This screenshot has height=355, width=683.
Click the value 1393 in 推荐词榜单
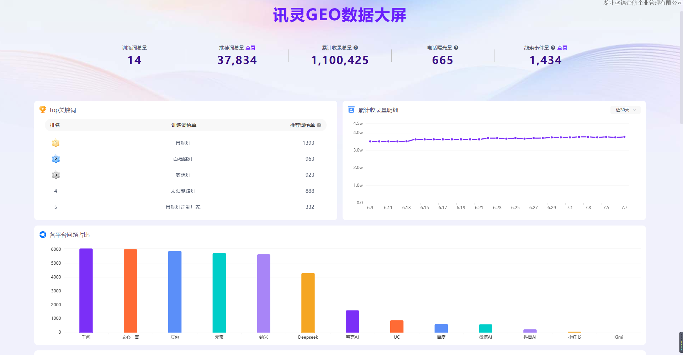pyautogui.click(x=308, y=143)
